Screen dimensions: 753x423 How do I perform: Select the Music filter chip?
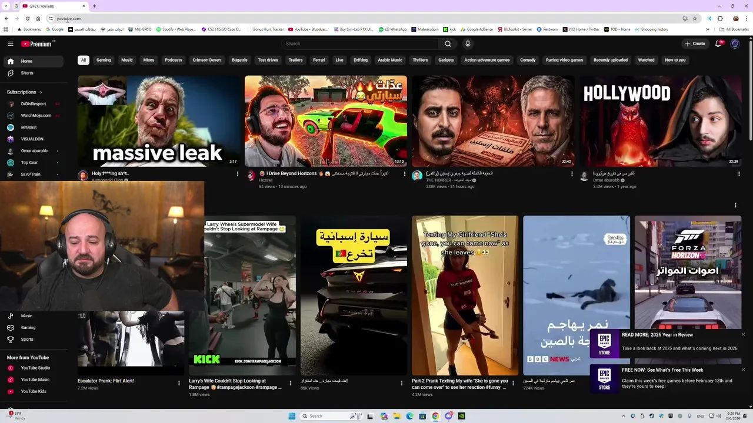click(x=127, y=60)
